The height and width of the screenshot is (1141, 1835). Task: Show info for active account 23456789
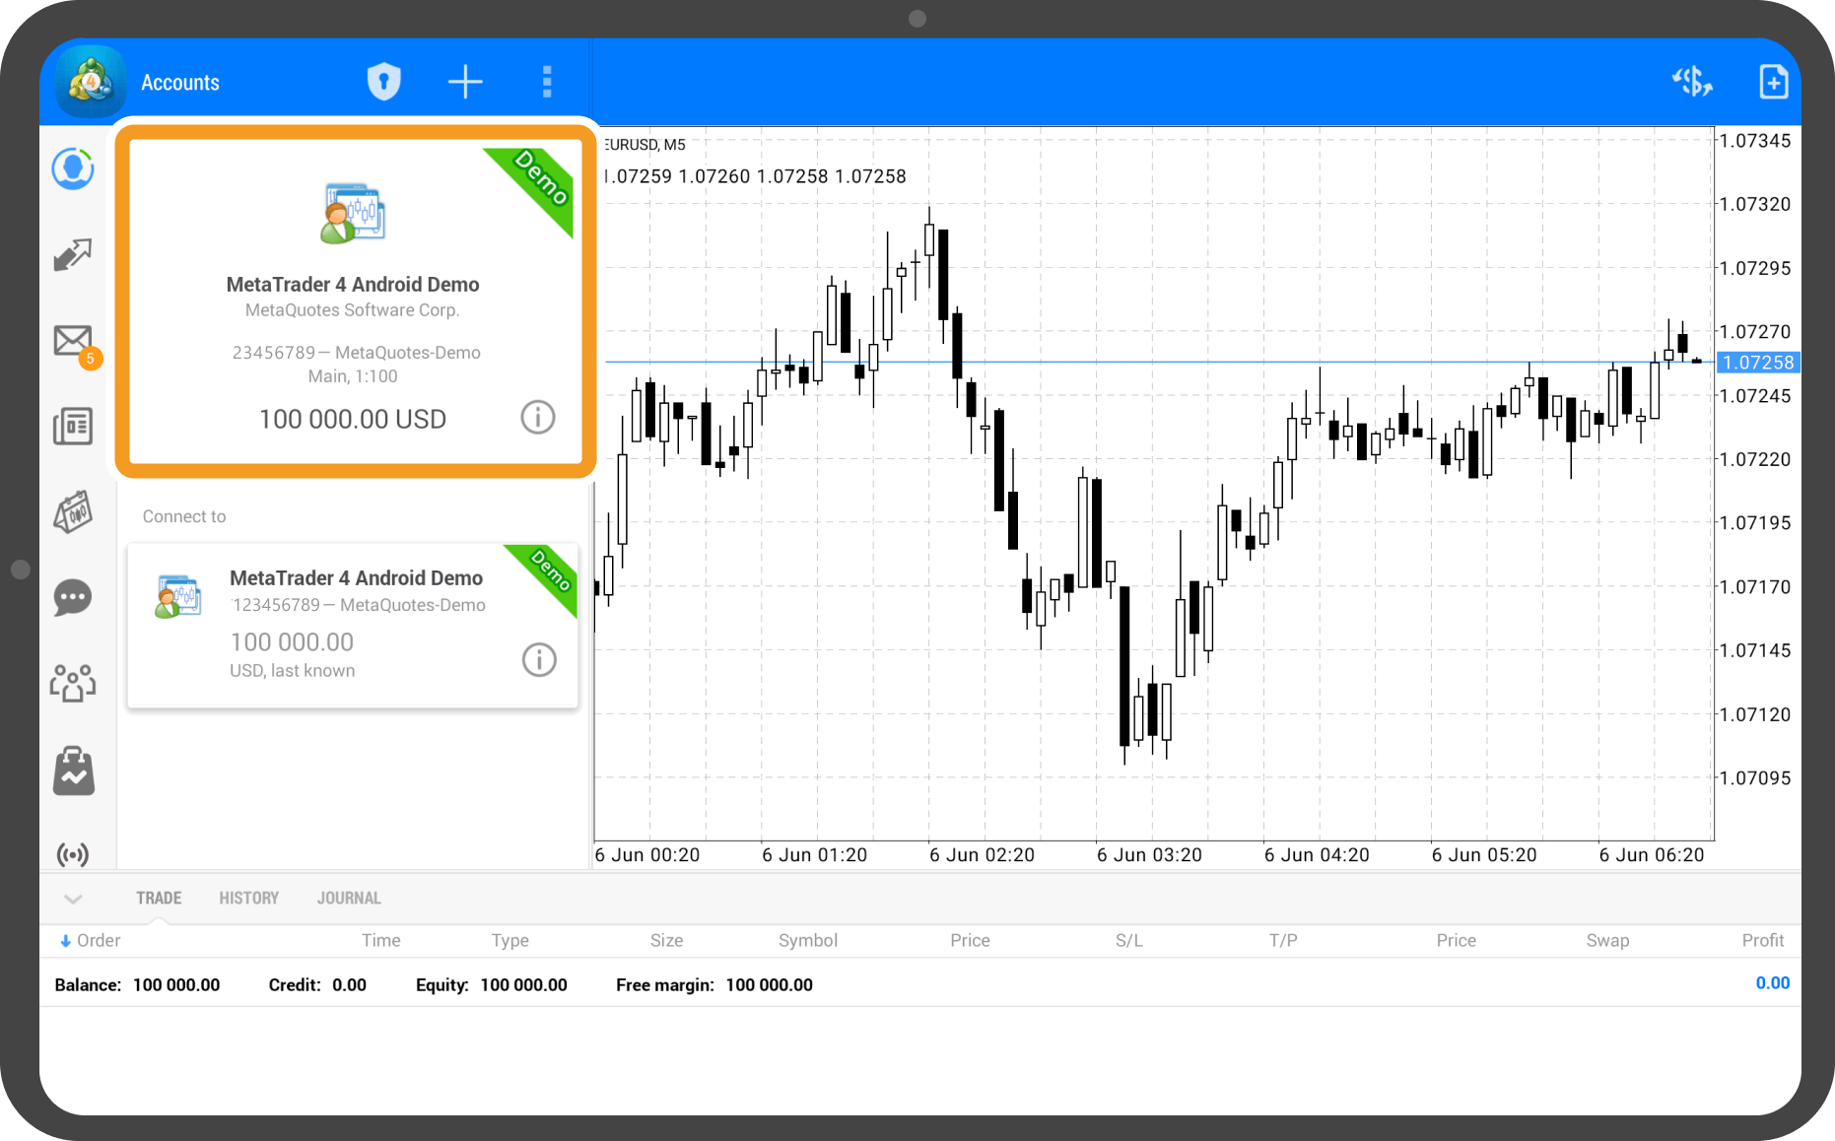pyautogui.click(x=538, y=418)
